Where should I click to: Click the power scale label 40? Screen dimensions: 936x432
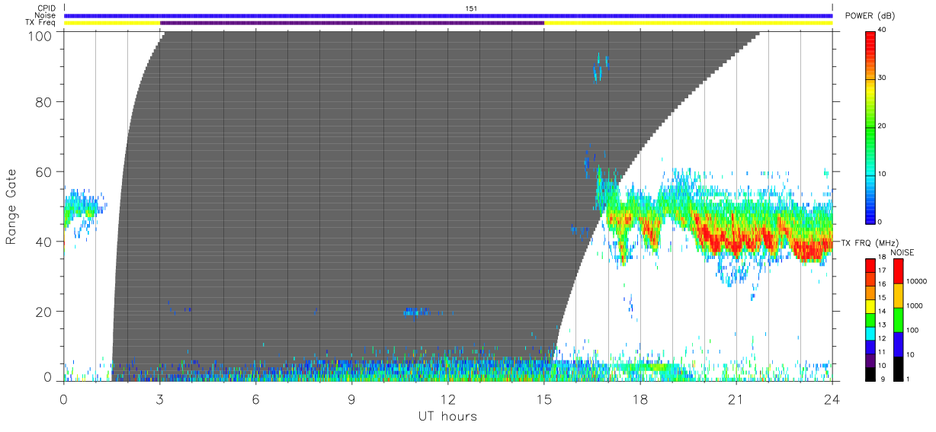pyautogui.click(x=883, y=30)
